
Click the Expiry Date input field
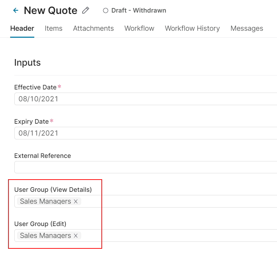coord(145,133)
